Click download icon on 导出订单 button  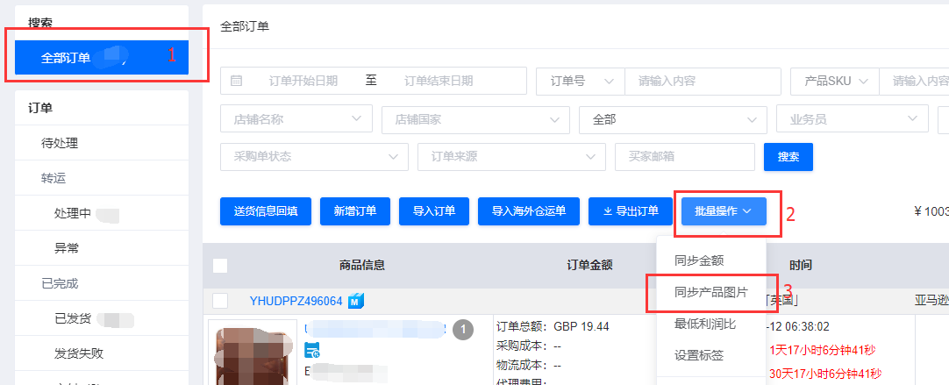coord(607,210)
